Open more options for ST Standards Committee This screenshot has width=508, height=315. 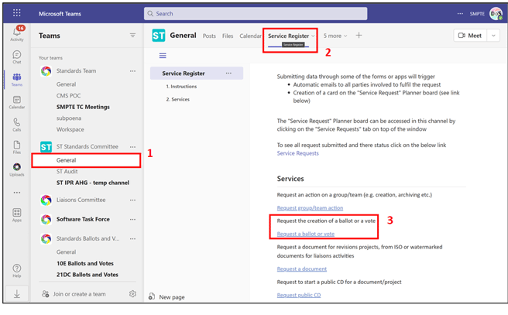pos(132,147)
